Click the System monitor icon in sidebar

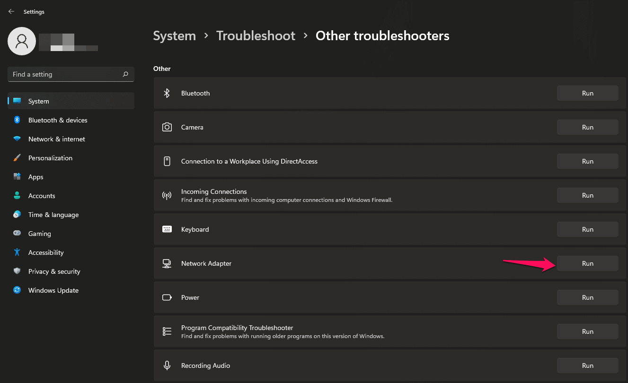(17, 101)
